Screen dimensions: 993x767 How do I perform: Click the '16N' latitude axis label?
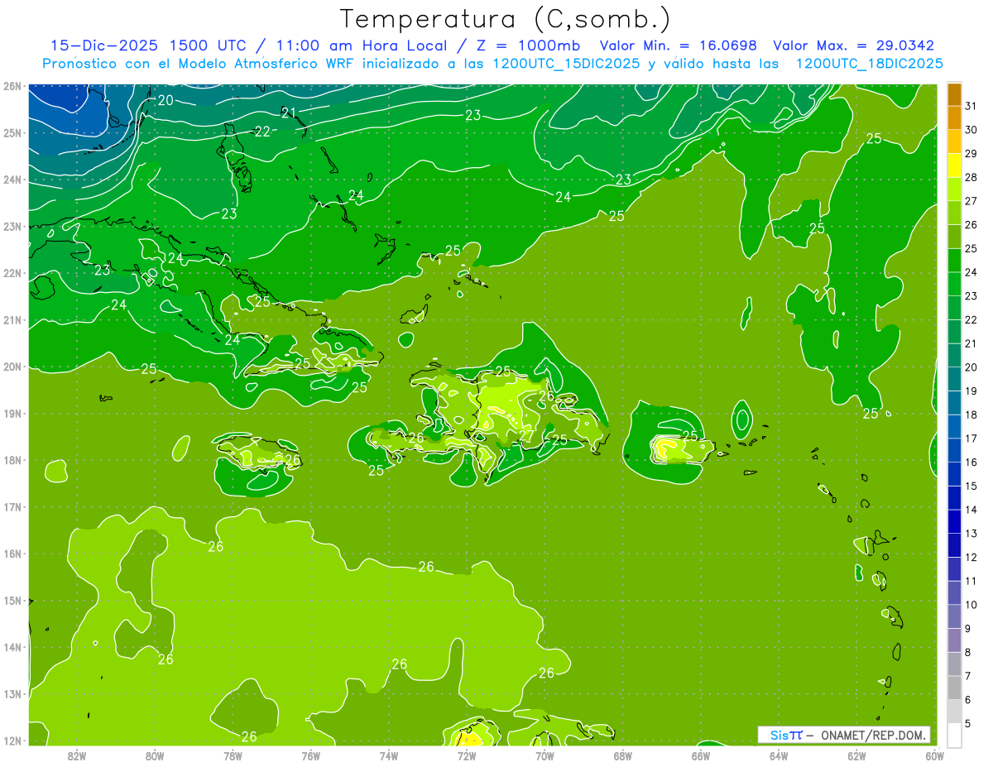coord(12,554)
